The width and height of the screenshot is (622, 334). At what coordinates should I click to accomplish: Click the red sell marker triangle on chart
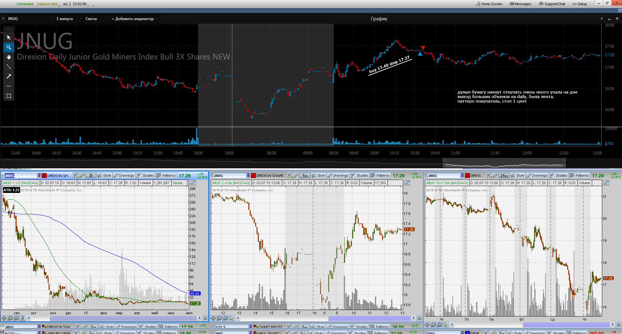click(x=423, y=48)
